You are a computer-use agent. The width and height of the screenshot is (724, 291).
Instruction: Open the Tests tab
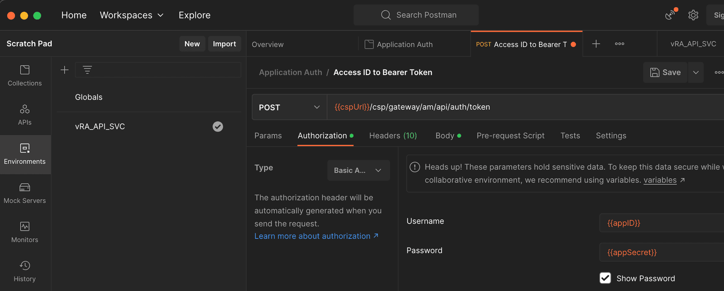pos(570,136)
